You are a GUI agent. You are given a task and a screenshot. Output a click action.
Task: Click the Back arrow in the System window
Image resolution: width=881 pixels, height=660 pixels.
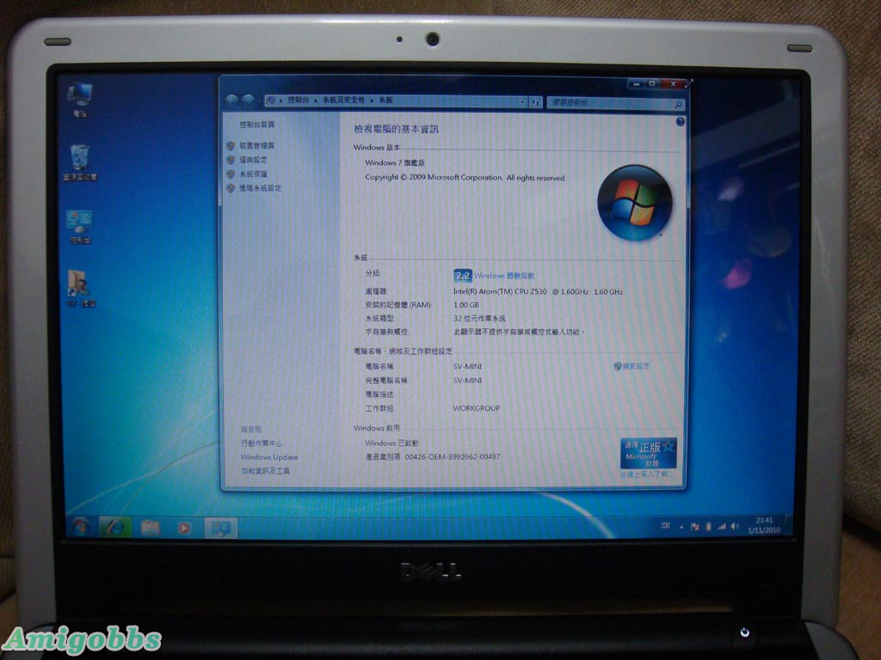tap(231, 101)
